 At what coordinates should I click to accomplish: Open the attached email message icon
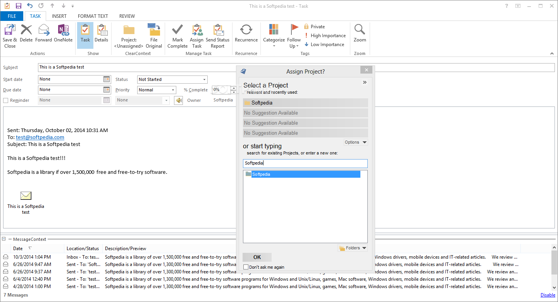coord(26,196)
